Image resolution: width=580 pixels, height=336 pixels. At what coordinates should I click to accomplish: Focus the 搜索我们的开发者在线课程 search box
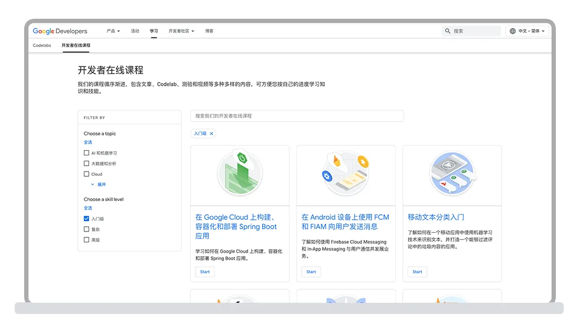tap(296, 116)
